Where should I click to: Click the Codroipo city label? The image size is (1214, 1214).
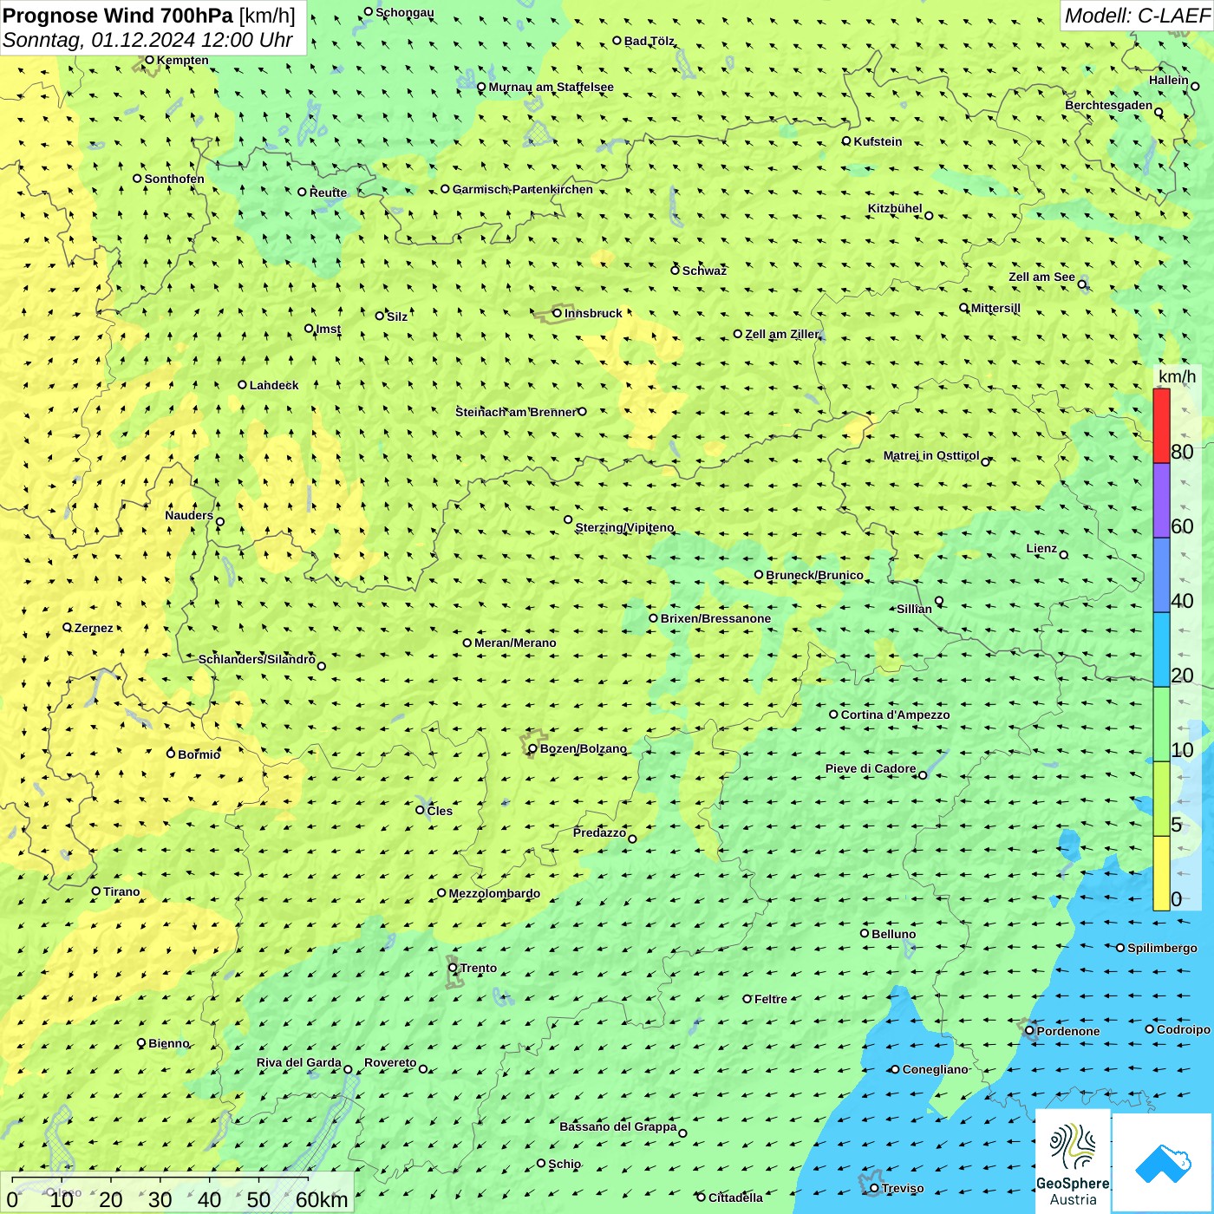[x=1184, y=1029]
